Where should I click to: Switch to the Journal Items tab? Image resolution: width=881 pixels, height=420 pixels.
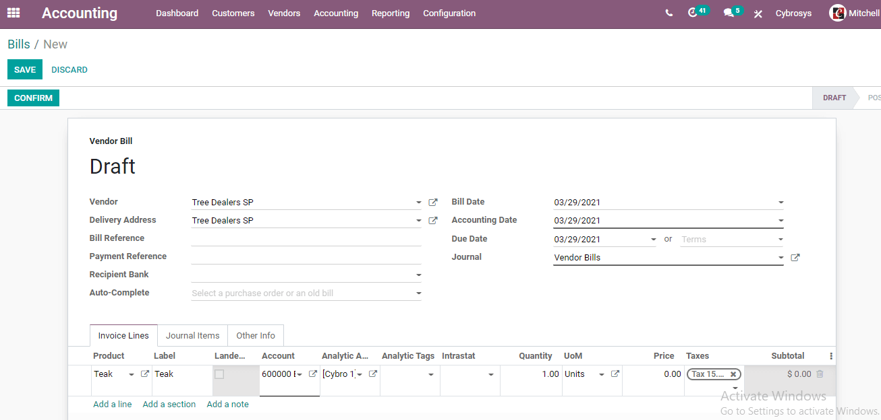point(193,335)
